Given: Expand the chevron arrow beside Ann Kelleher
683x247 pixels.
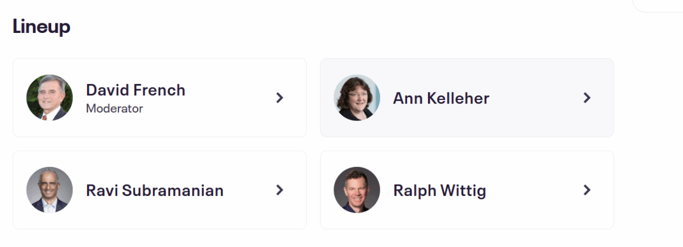Looking at the screenshot, I should (x=587, y=98).
